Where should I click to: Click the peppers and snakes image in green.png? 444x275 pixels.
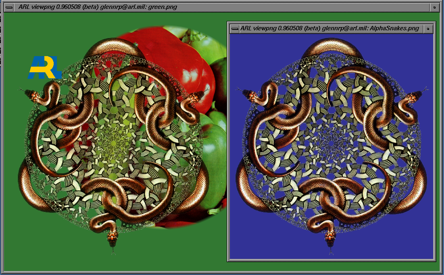(x=122, y=141)
